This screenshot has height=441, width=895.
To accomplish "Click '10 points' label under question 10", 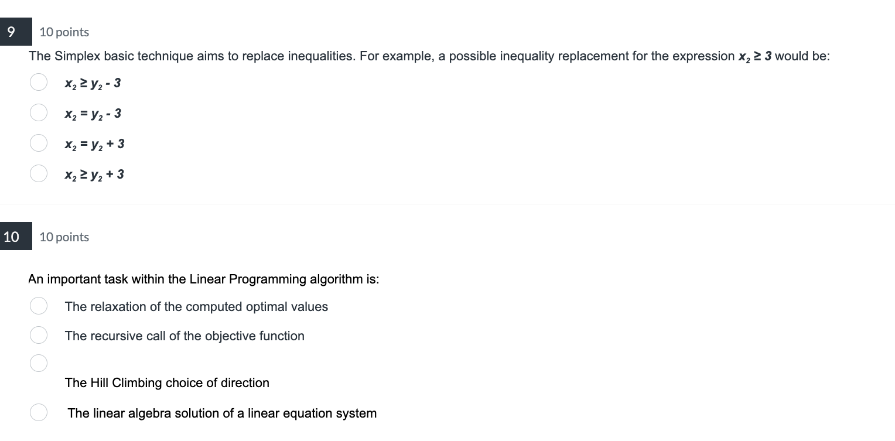I will [64, 237].
